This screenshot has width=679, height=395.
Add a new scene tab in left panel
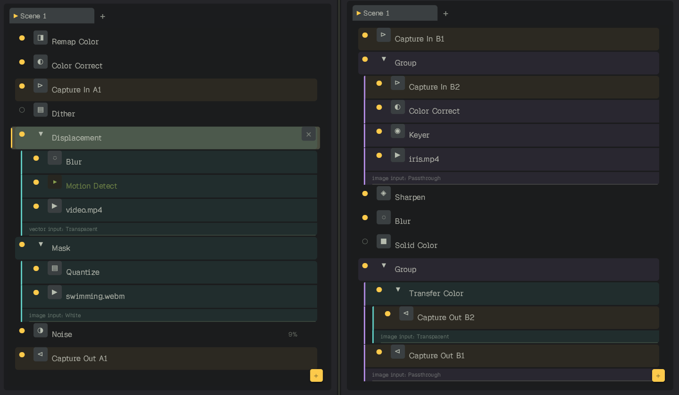103,16
